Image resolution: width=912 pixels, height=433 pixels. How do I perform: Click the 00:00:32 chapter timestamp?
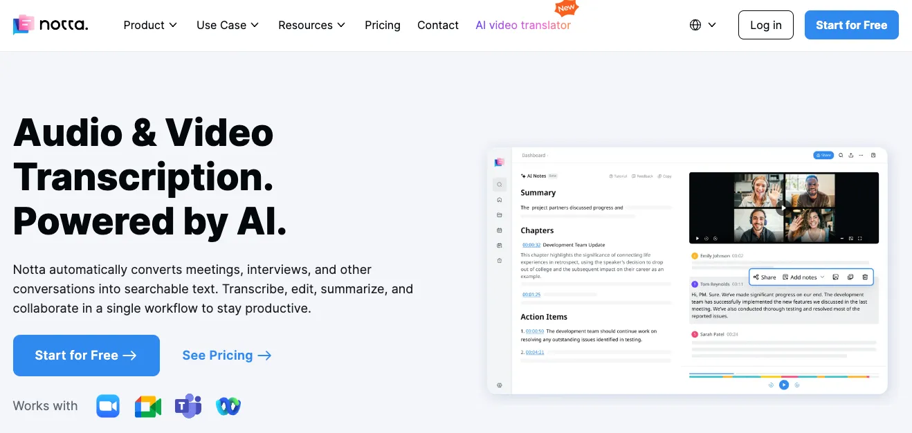pos(531,245)
